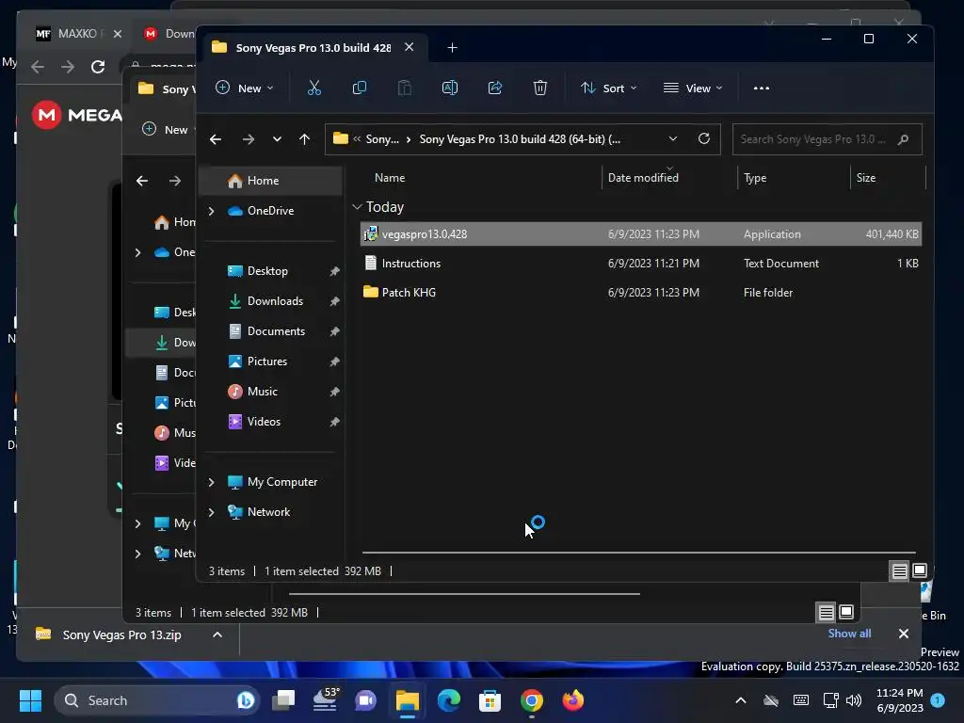This screenshot has width=964, height=723.
Task: Click the Name column header
Action: pos(389,178)
